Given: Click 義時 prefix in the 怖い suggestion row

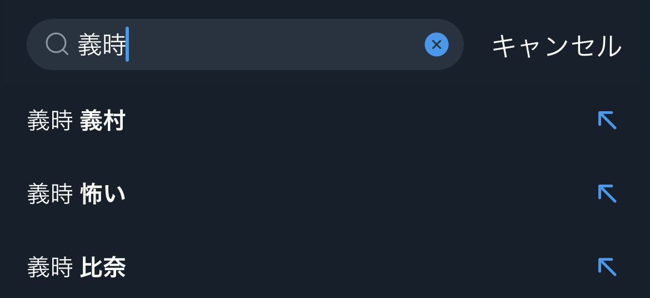Looking at the screenshot, I should pyautogui.click(x=50, y=195).
